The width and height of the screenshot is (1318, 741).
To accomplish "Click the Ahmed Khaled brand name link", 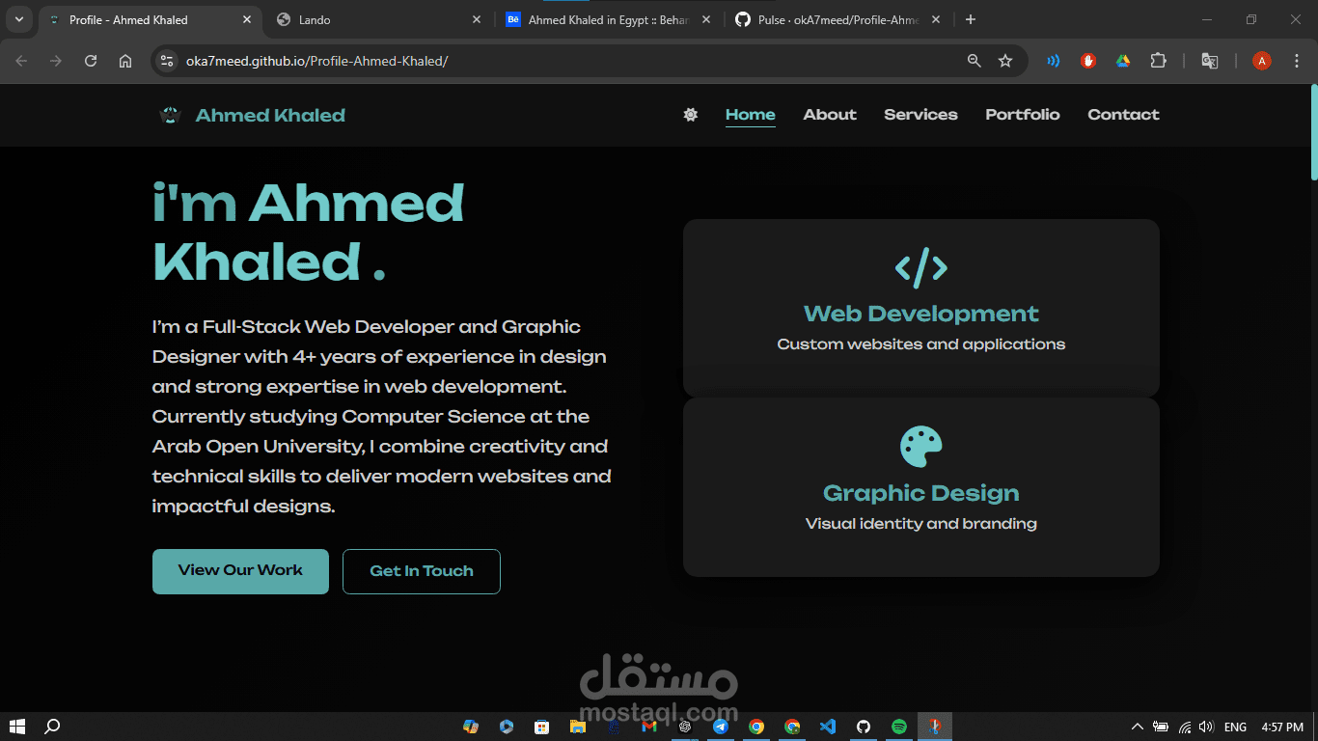I will [270, 116].
